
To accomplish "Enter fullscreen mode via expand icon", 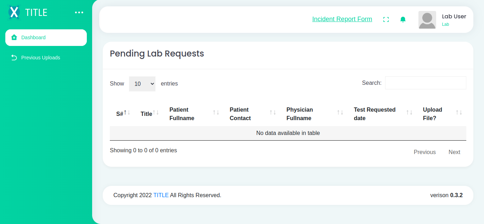I will (x=386, y=20).
